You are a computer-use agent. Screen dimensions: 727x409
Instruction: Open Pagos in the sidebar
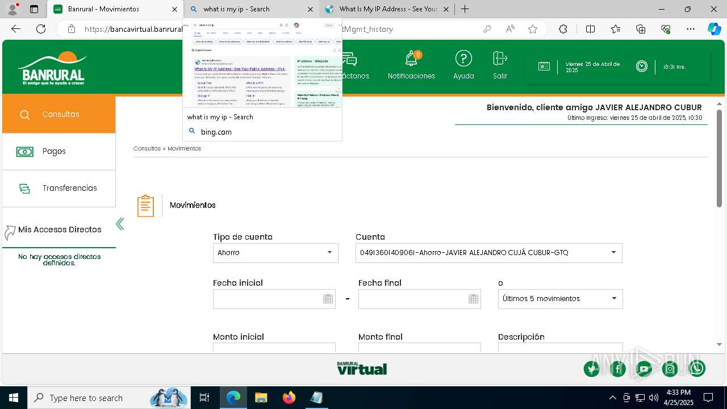click(x=59, y=152)
